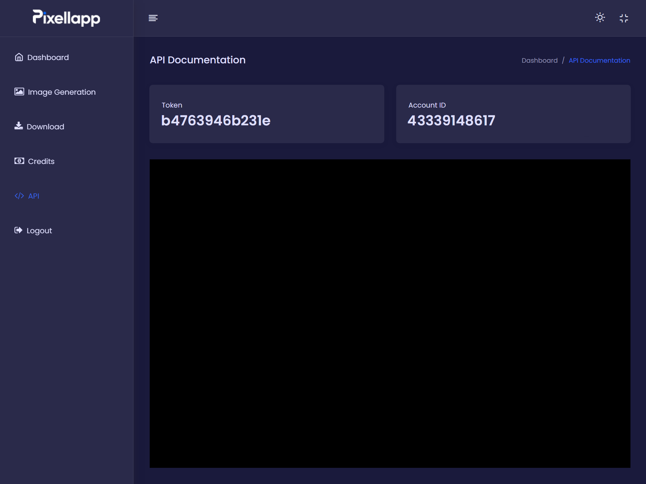Viewport: 646px width, 484px height.
Task: Open Dashboard from the sidebar
Action: (48, 57)
